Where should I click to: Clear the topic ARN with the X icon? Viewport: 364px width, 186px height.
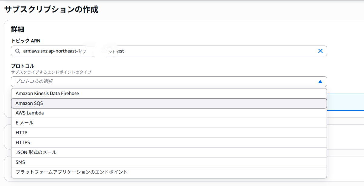tap(320, 51)
